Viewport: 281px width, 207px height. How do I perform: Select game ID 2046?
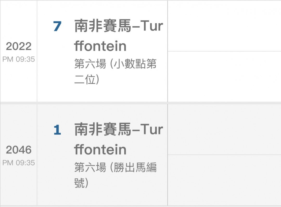(x=19, y=150)
